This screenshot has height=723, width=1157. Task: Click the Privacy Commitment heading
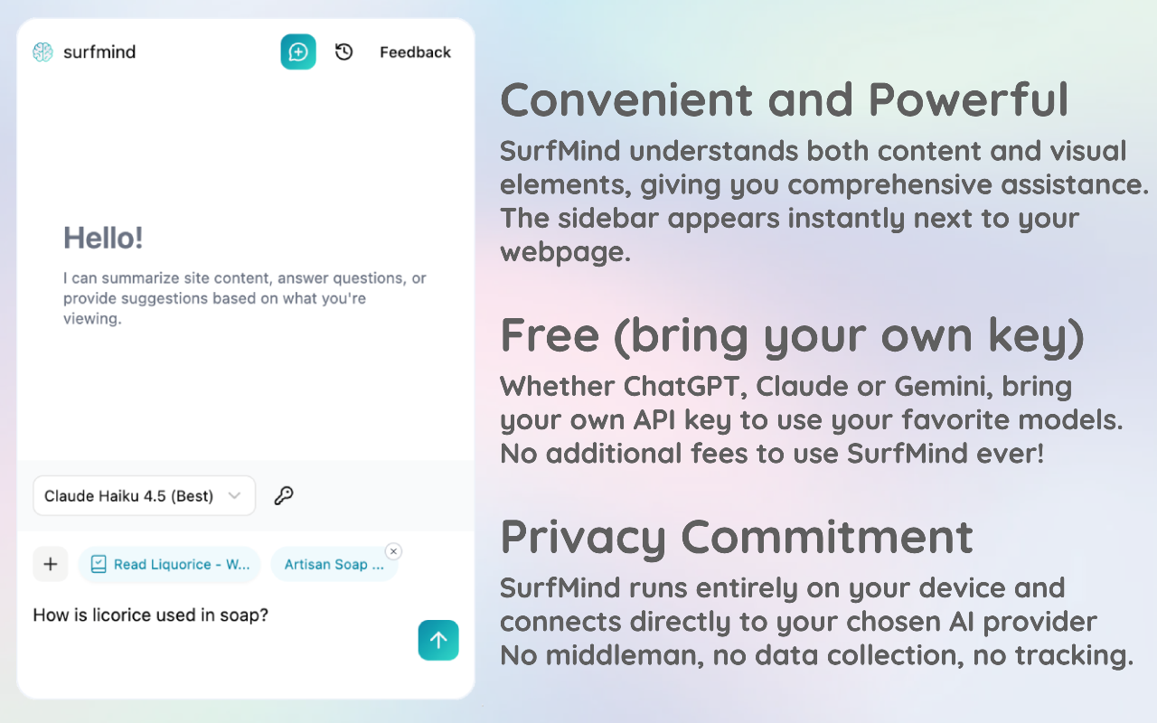(x=736, y=537)
